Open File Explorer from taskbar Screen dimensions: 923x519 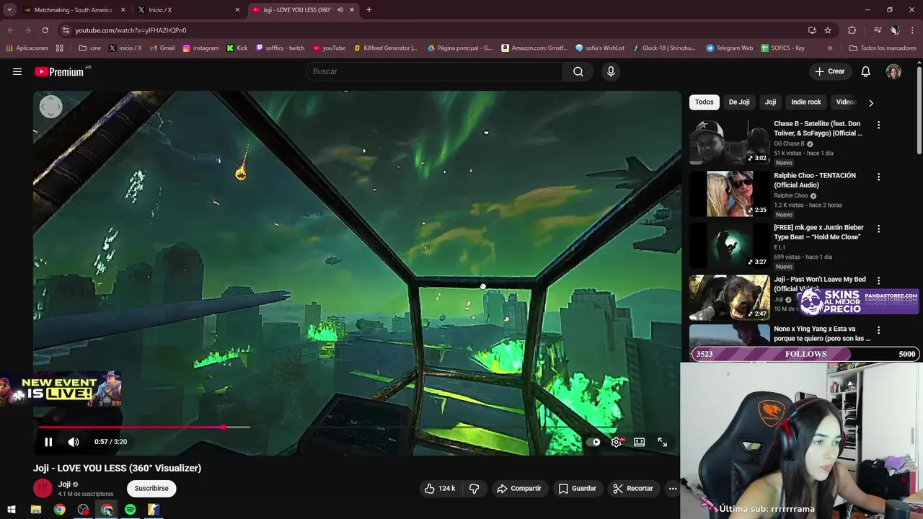36,510
